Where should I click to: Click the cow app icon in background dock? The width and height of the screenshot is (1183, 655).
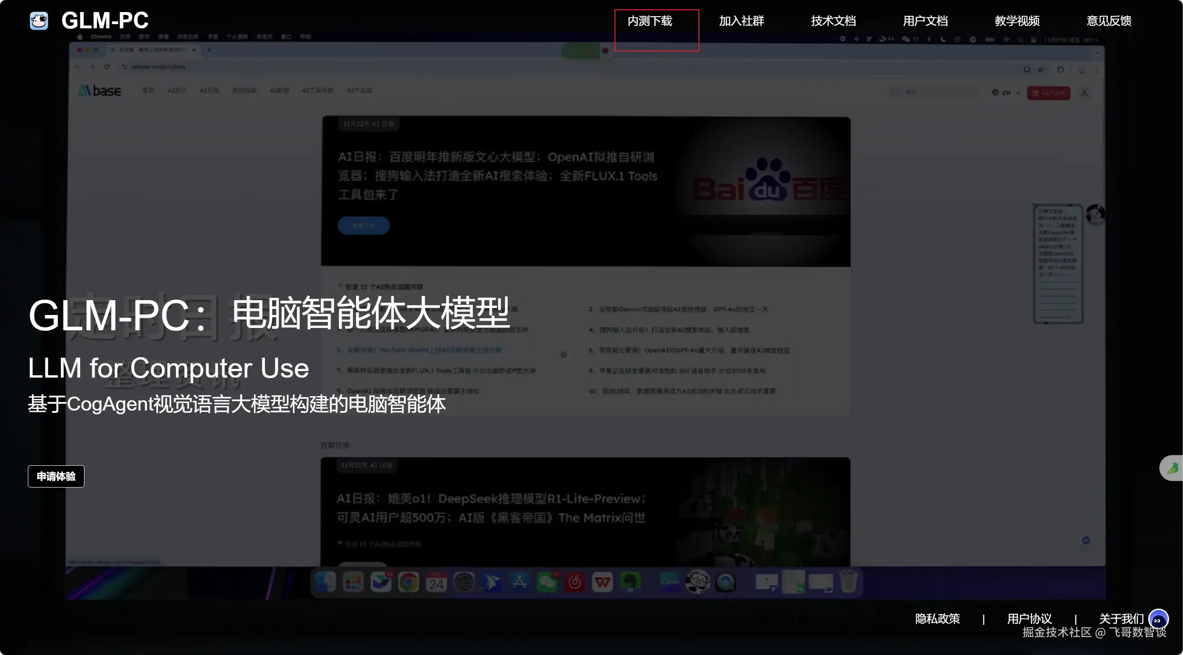698,582
